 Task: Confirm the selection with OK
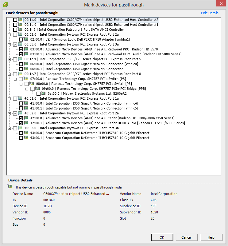click(x=162, y=237)
